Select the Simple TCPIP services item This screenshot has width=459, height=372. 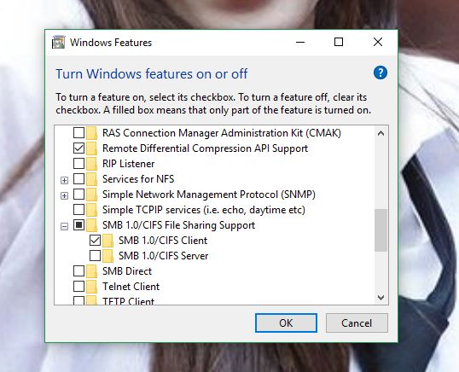click(204, 210)
